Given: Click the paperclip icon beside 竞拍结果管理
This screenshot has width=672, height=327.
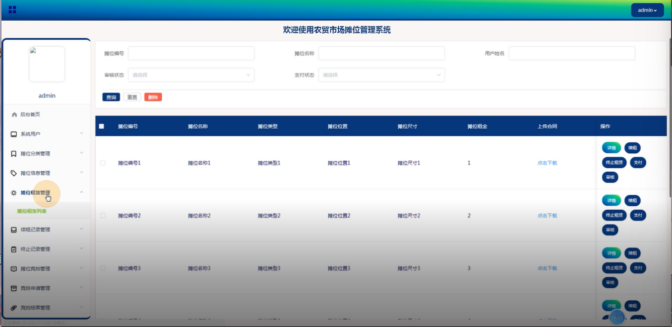Looking at the screenshot, I should pos(14,308).
